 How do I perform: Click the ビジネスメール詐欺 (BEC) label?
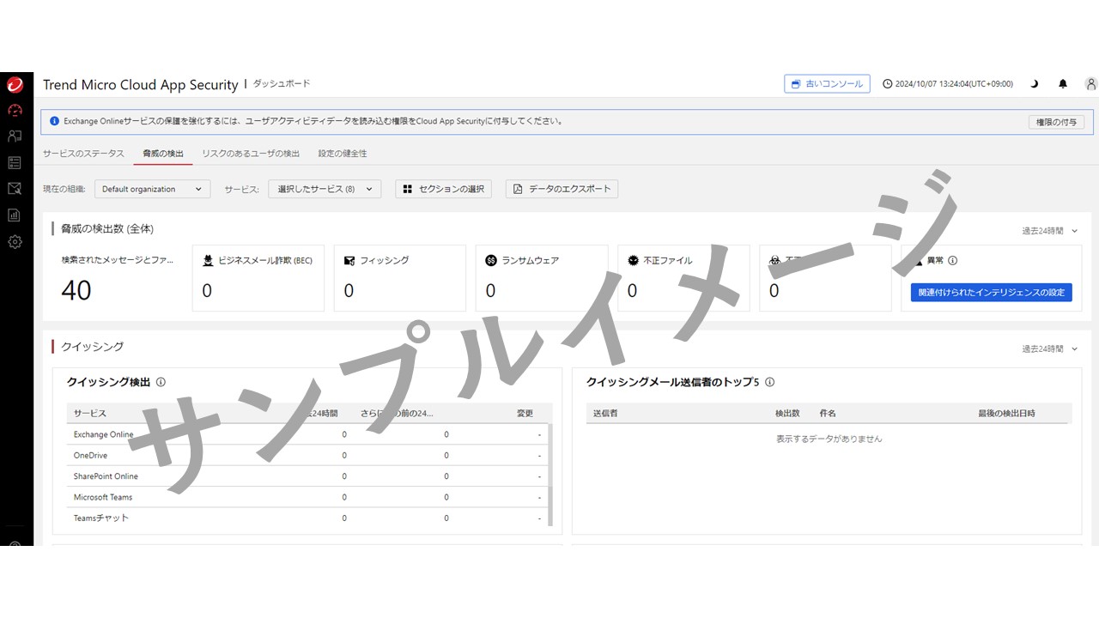point(265,260)
